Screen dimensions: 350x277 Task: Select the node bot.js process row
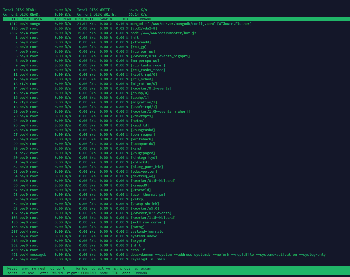tap(163, 33)
